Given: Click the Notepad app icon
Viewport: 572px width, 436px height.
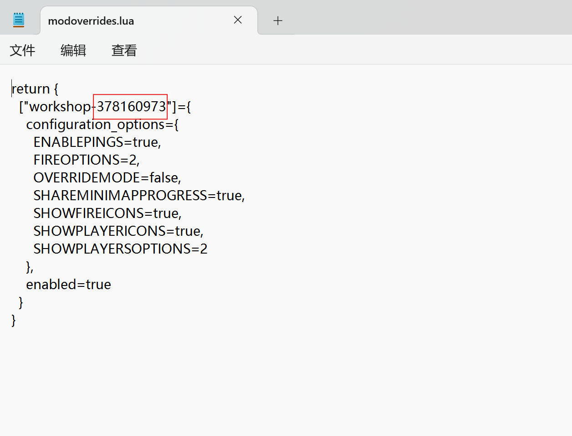Looking at the screenshot, I should 19,20.
